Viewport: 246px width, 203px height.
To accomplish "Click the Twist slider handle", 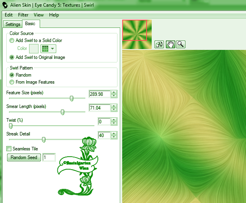I will (x=11, y=126).
